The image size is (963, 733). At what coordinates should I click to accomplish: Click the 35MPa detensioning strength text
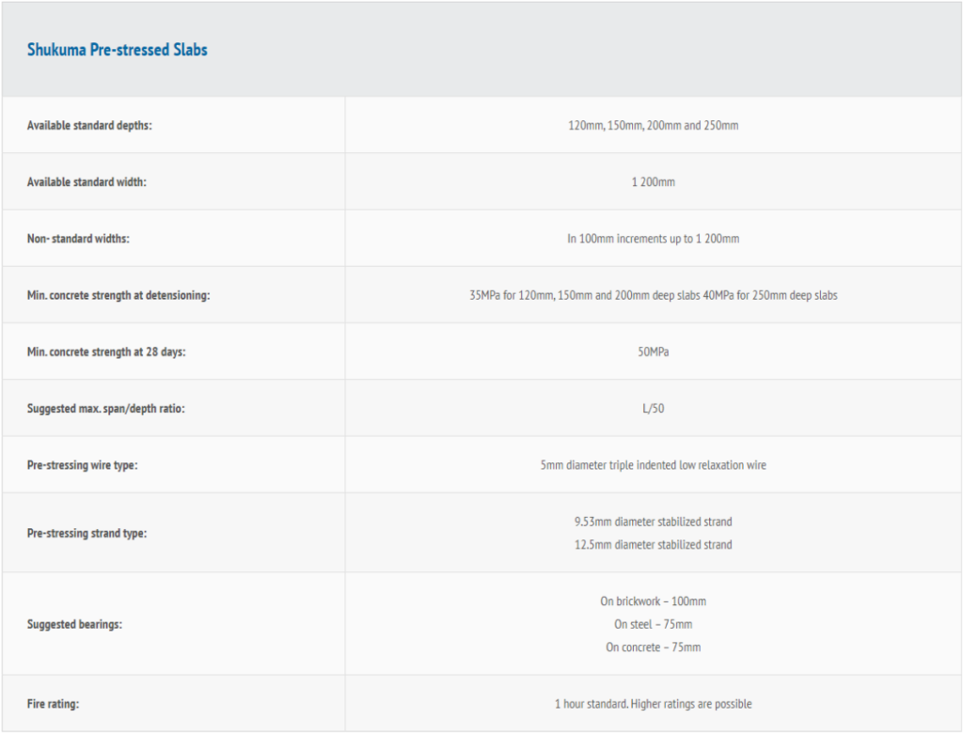point(653,295)
